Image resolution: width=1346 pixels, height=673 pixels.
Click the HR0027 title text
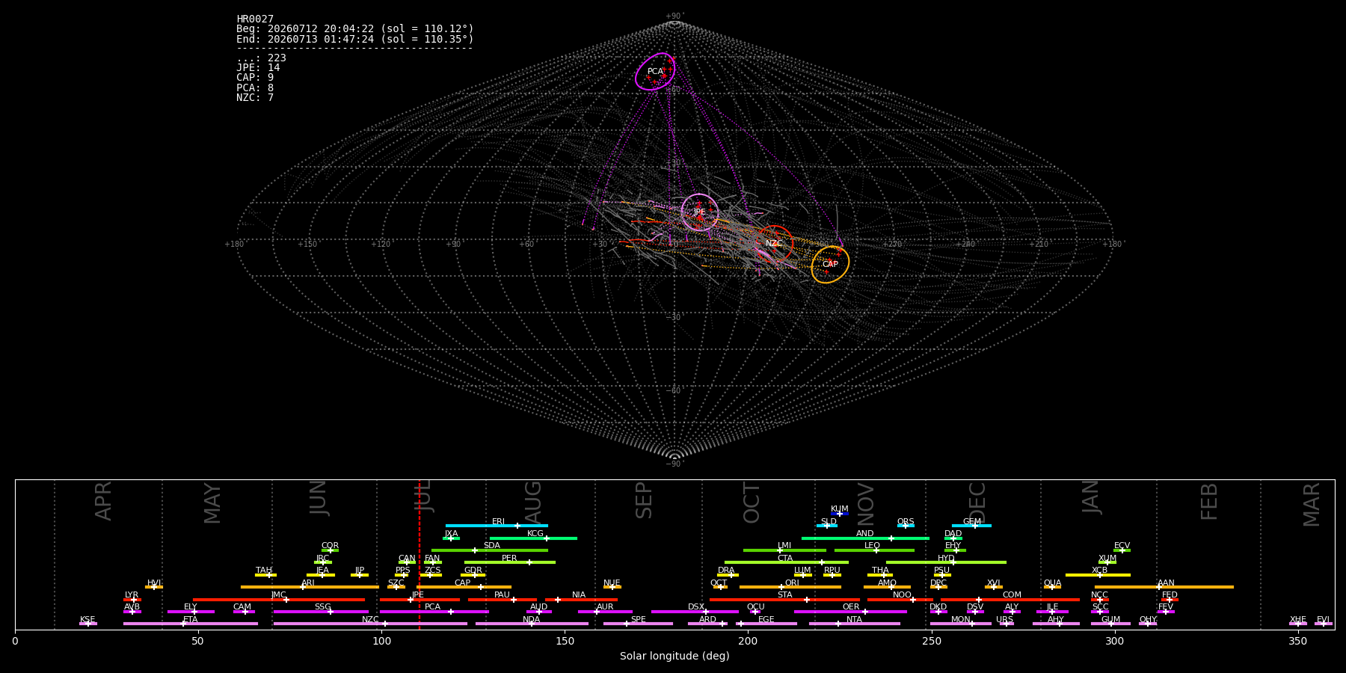[x=255, y=19]
